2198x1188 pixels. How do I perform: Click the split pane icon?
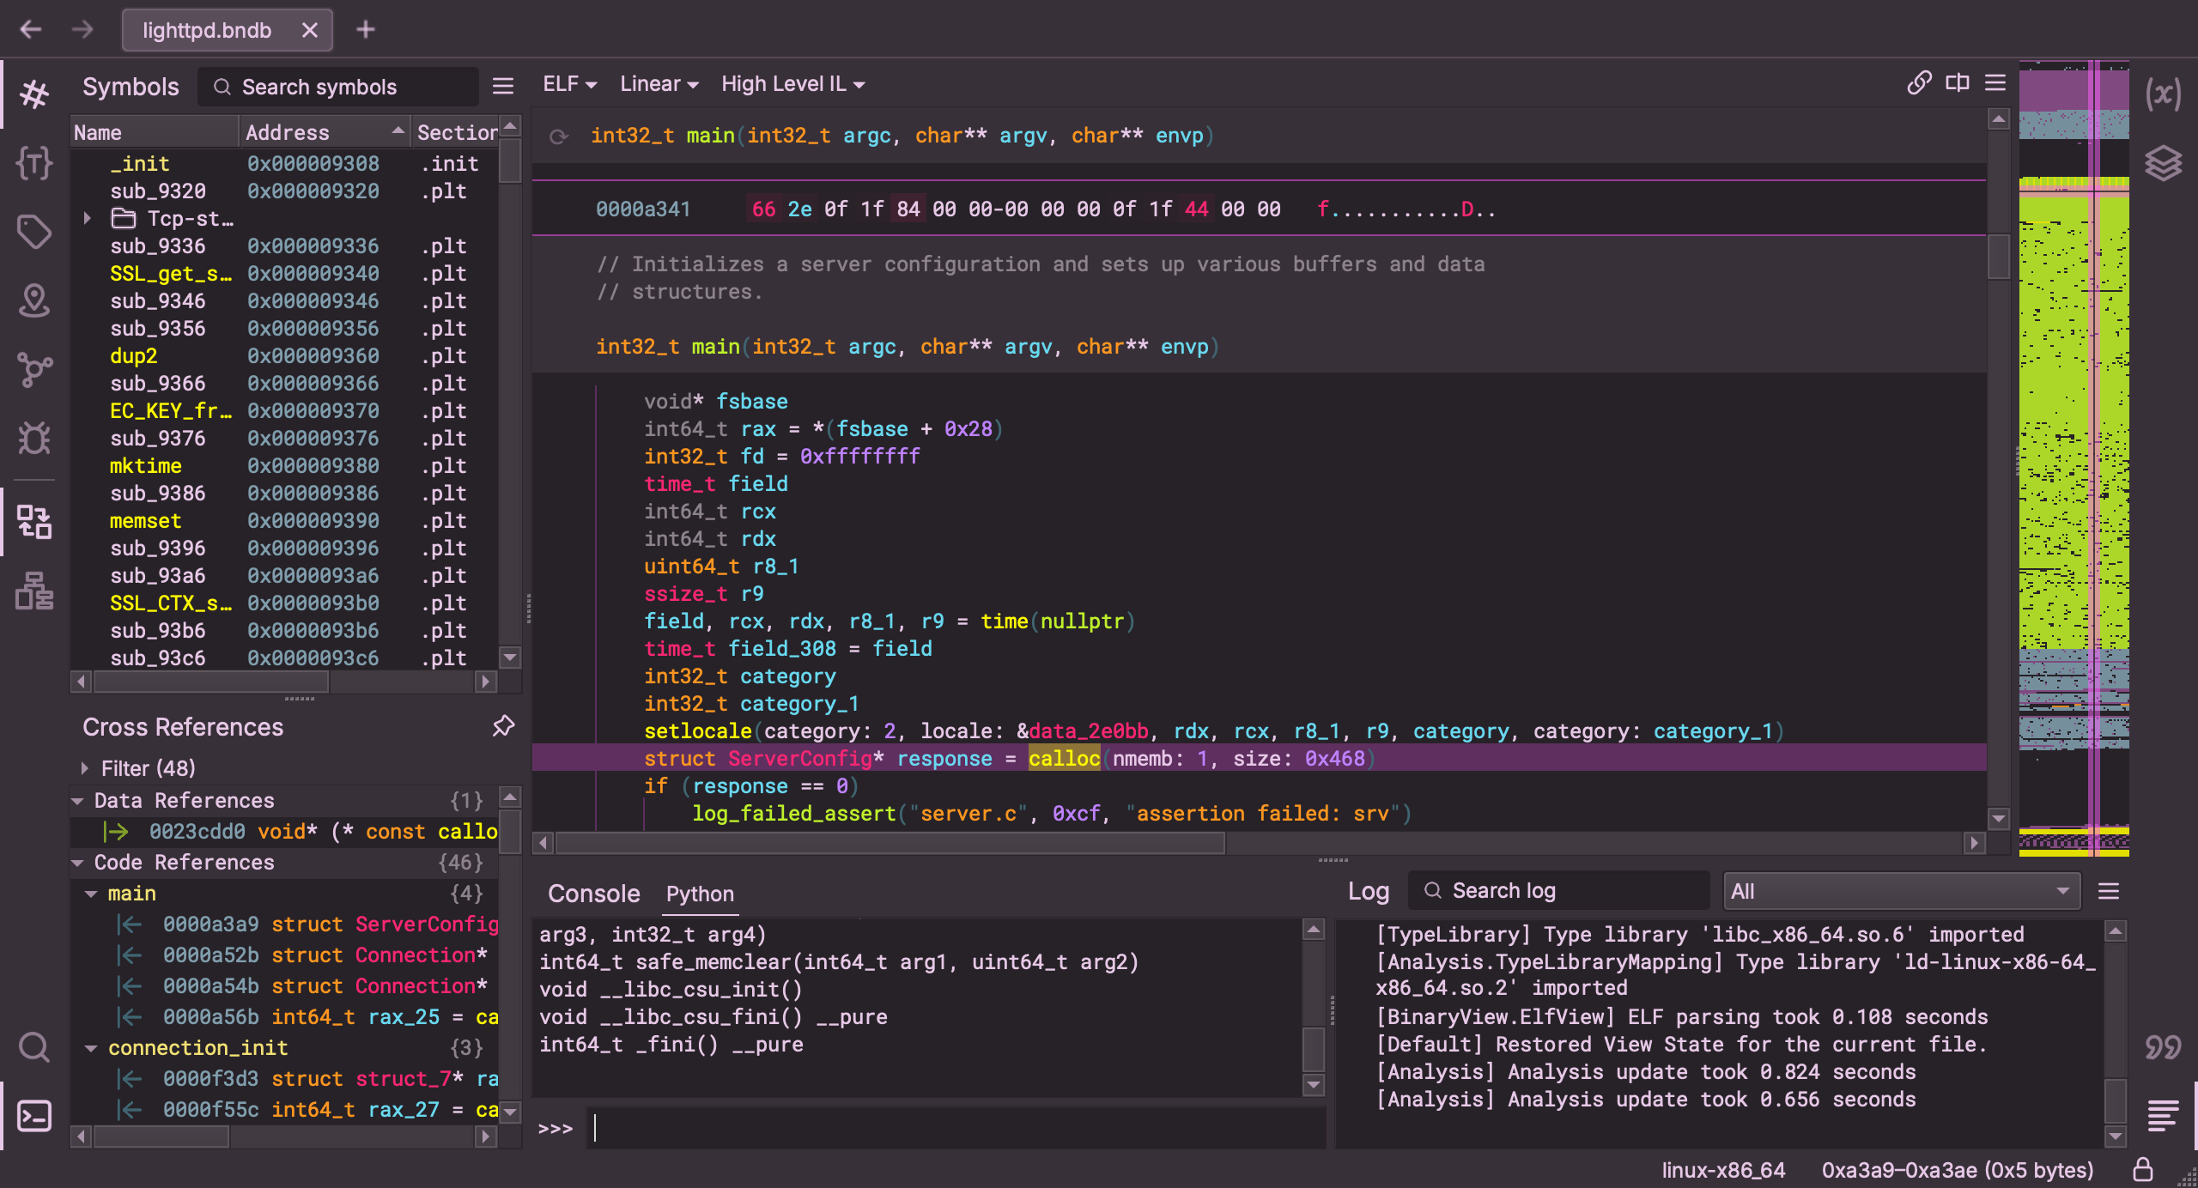tap(1958, 83)
